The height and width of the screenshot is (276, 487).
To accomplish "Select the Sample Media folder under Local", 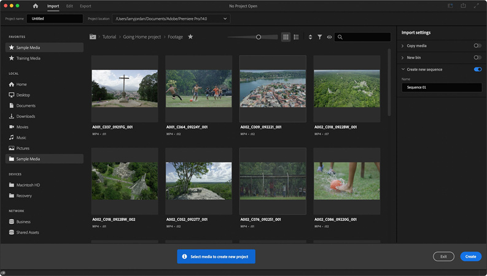I will [44, 159].
